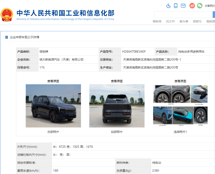Click the ministry title 中华人民共和国工业和信息化部
The height and width of the screenshot is (174, 215).
click(65, 13)
